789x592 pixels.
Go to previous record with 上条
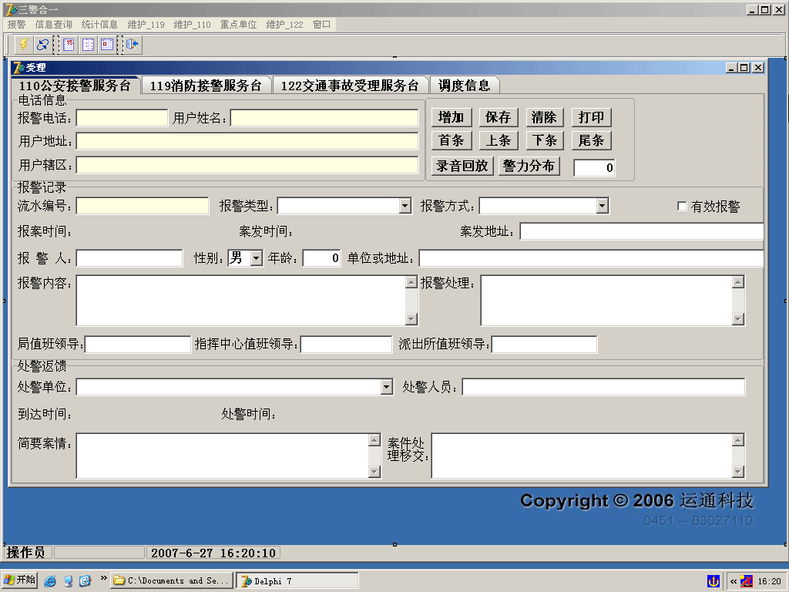(x=499, y=140)
